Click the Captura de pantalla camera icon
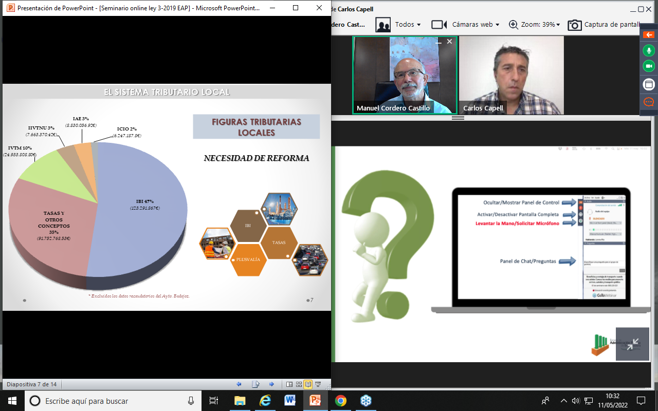This screenshot has height=411, width=658. pyautogui.click(x=575, y=25)
